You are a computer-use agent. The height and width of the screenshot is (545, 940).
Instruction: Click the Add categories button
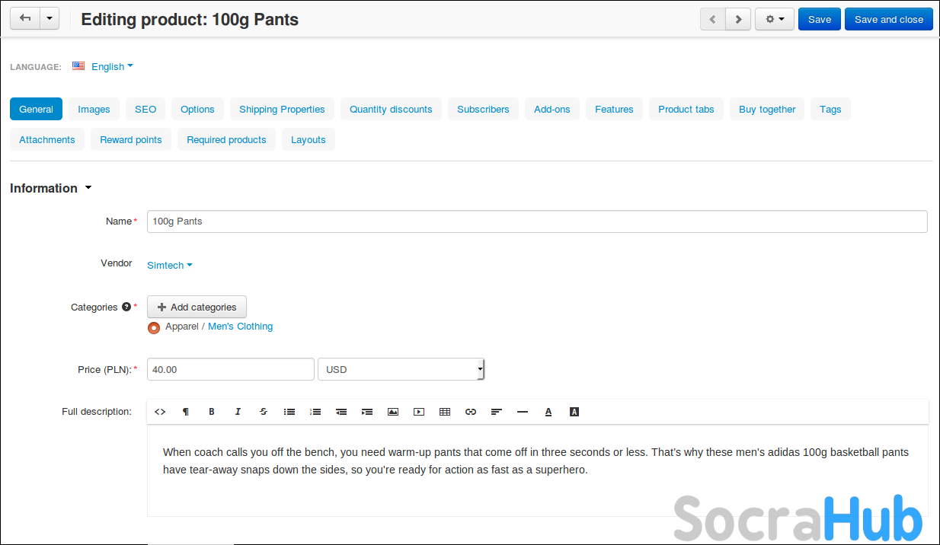click(x=197, y=307)
